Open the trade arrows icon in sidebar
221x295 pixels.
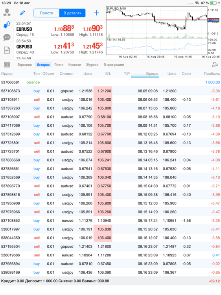[7, 25]
